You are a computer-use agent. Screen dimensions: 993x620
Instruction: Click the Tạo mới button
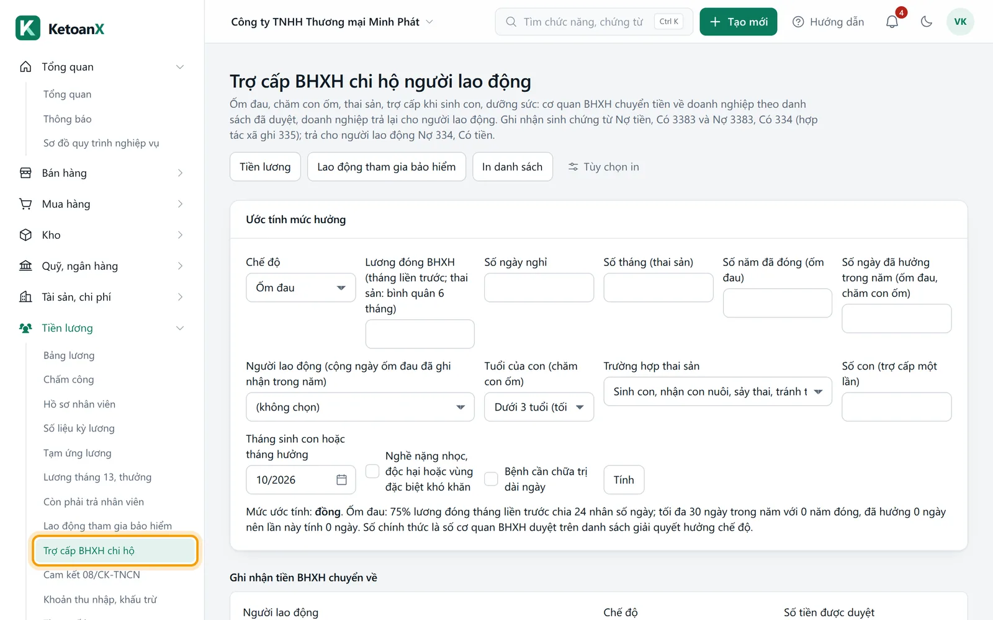click(739, 22)
